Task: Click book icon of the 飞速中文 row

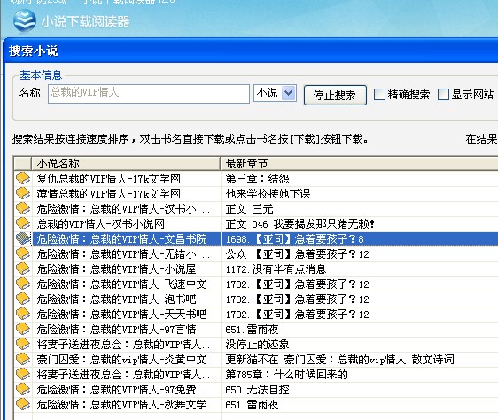Action: click(23, 284)
